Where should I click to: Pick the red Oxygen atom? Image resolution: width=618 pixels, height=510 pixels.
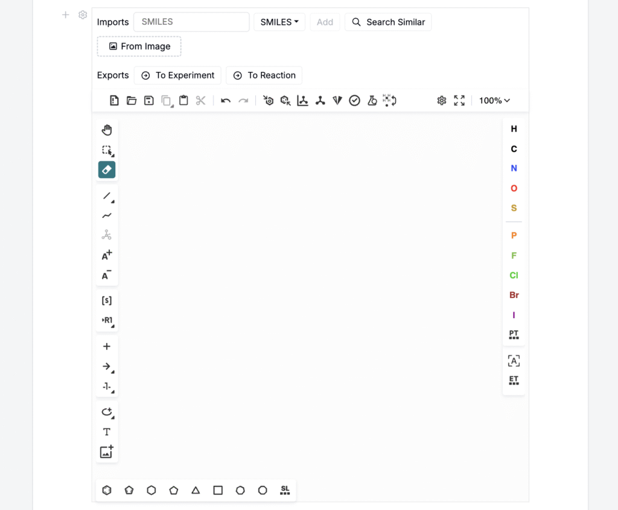tap(514, 188)
